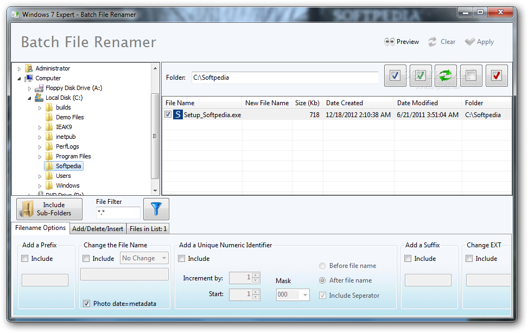Image resolution: width=528 pixels, height=333 pixels.
Task: Click the green refresh arrows button
Action: tap(446, 76)
